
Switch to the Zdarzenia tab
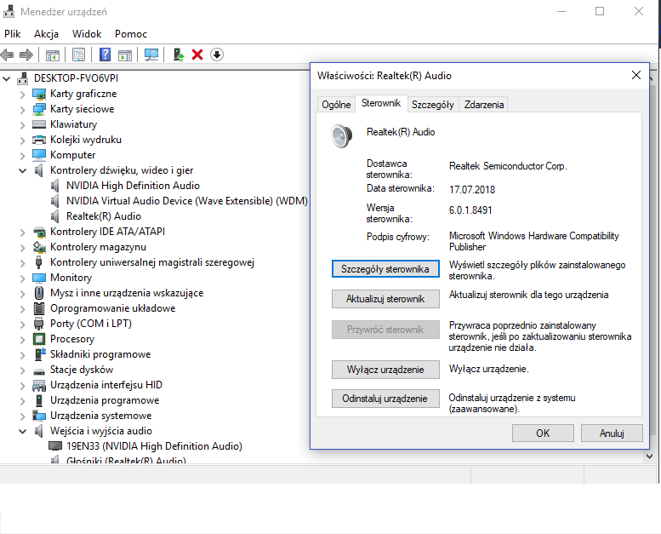pos(483,105)
